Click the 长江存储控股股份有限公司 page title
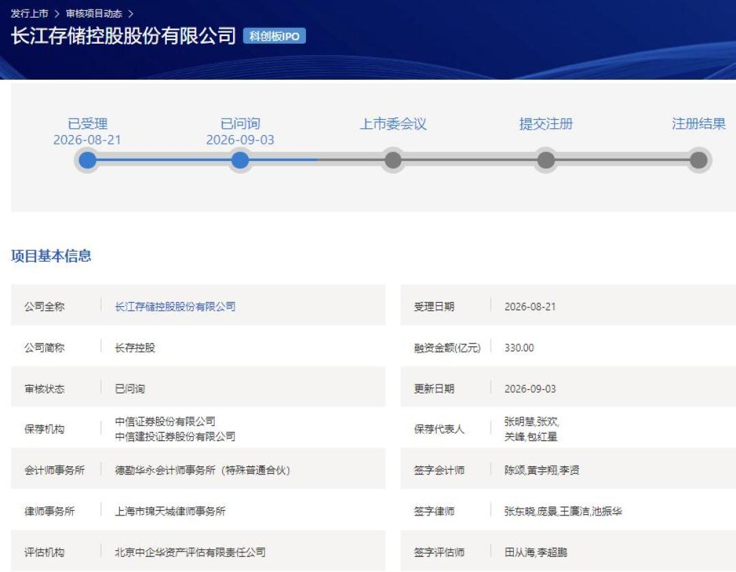The image size is (736, 572). 123,36
